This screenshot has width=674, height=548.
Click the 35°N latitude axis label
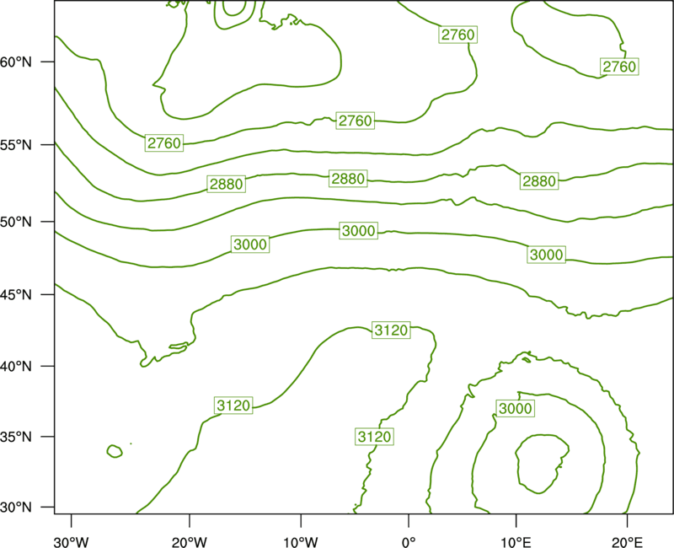pos(16,437)
